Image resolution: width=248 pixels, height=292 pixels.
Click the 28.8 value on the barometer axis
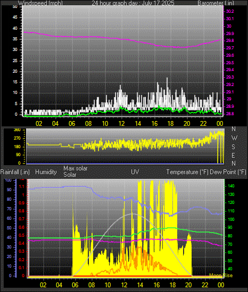(230, 114)
